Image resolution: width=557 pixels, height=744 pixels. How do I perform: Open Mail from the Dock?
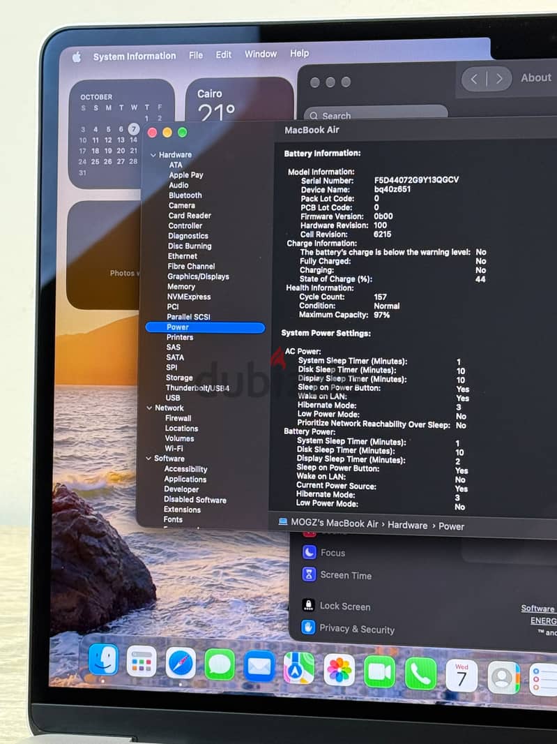(259, 667)
